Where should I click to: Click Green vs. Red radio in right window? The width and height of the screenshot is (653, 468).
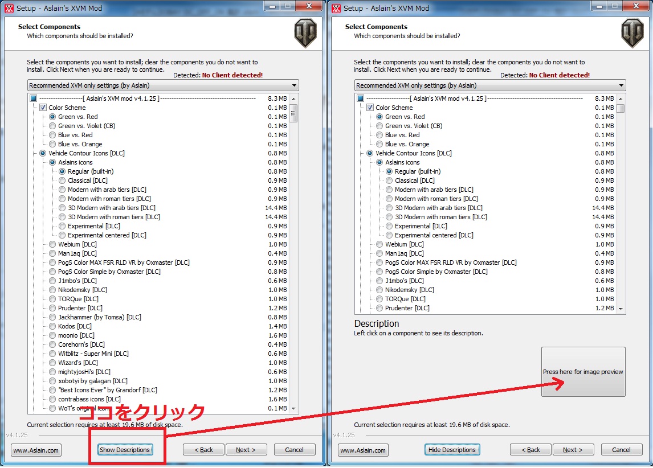point(379,117)
